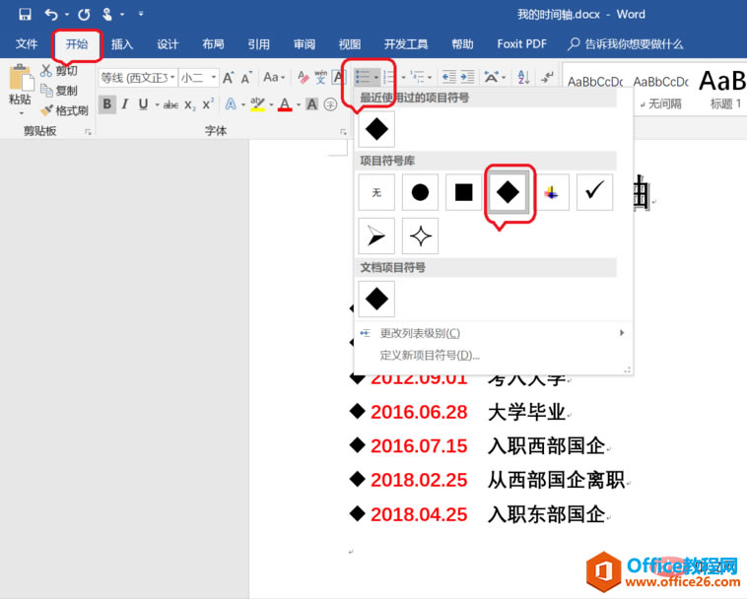Open the 开发工具 tab
Screen dimensions: 747x599
point(406,44)
